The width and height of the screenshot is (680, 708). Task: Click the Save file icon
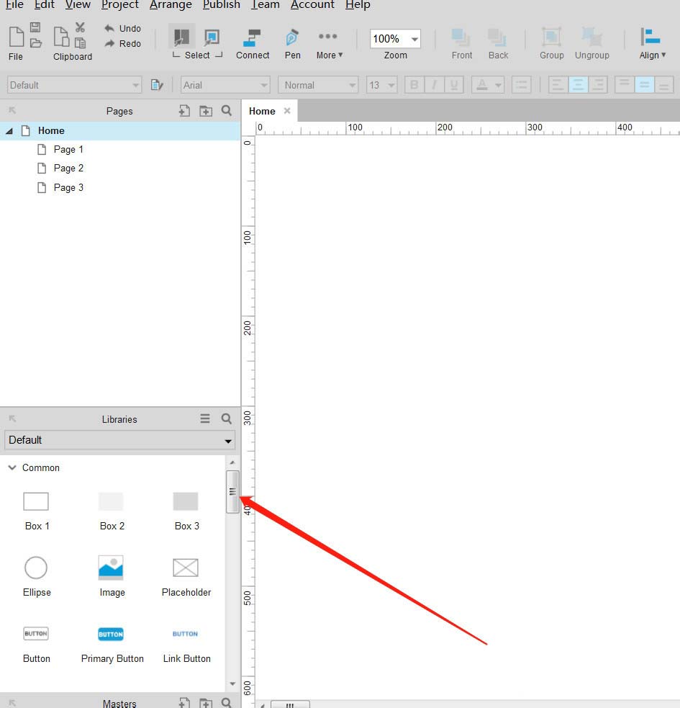click(x=35, y=27)
